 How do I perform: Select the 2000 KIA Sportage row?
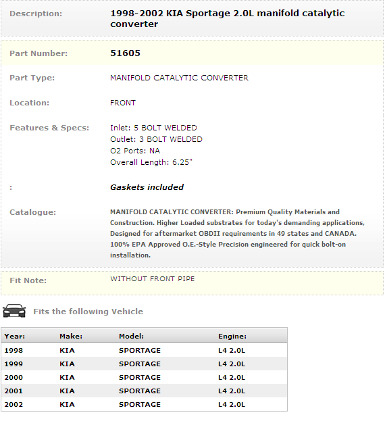[144, 378]
